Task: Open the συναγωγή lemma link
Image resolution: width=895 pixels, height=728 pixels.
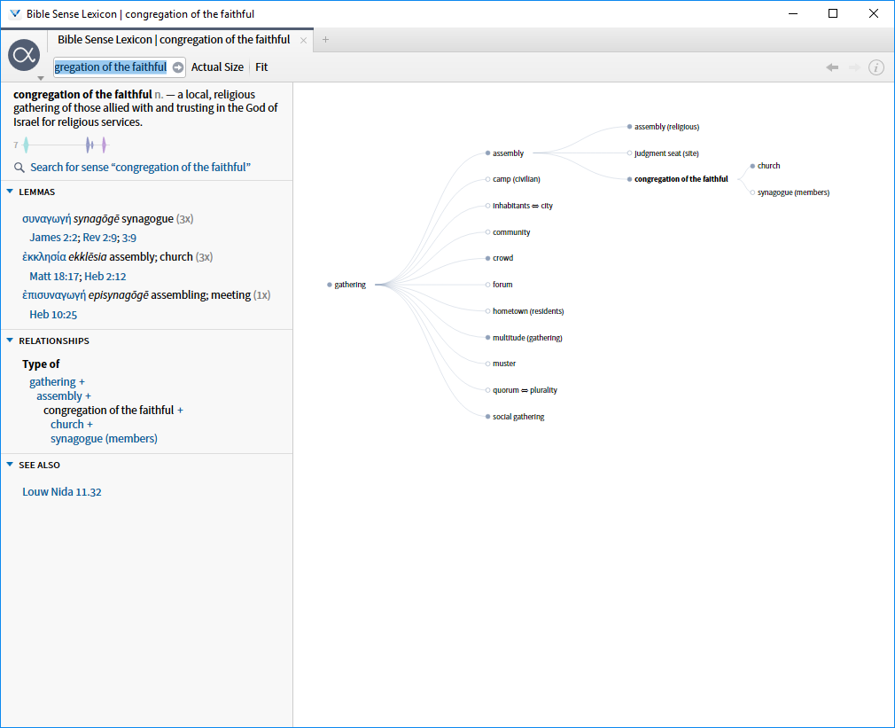Action: [47, 219]
